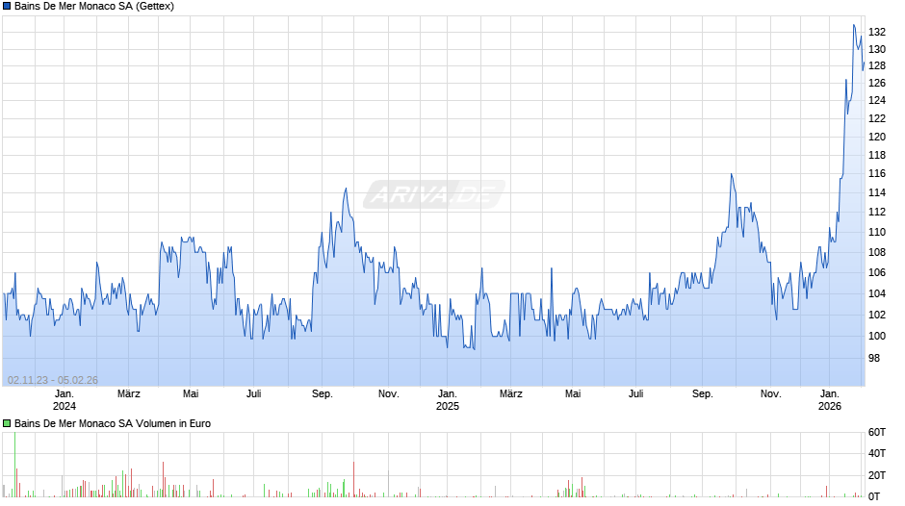Image resolution: width=905 pixels, height=506 pixels.
Task: Click the 102 price axis label
Action: click(x=877, y=315)
